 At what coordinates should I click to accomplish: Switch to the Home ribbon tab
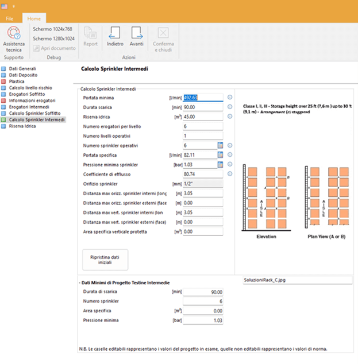coord(34,18)
